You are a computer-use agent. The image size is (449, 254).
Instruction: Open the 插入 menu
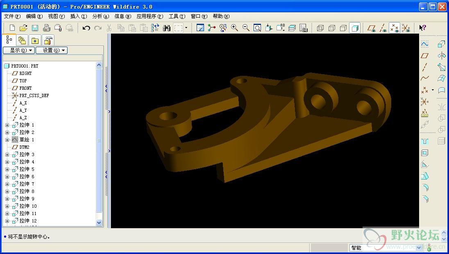(x=79, y=16)
